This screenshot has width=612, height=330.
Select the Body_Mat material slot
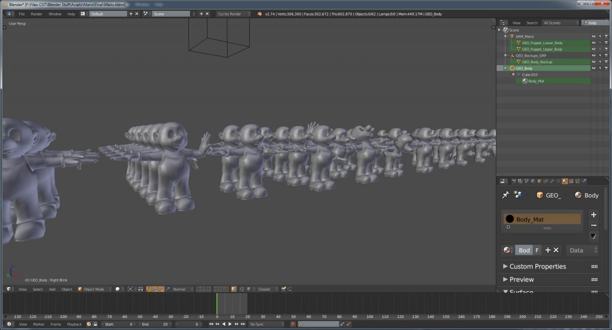pyautogui.click(x=541, y=219)
